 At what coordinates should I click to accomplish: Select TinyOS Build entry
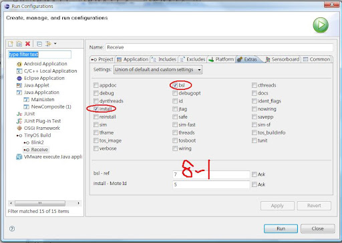[34, 135]
